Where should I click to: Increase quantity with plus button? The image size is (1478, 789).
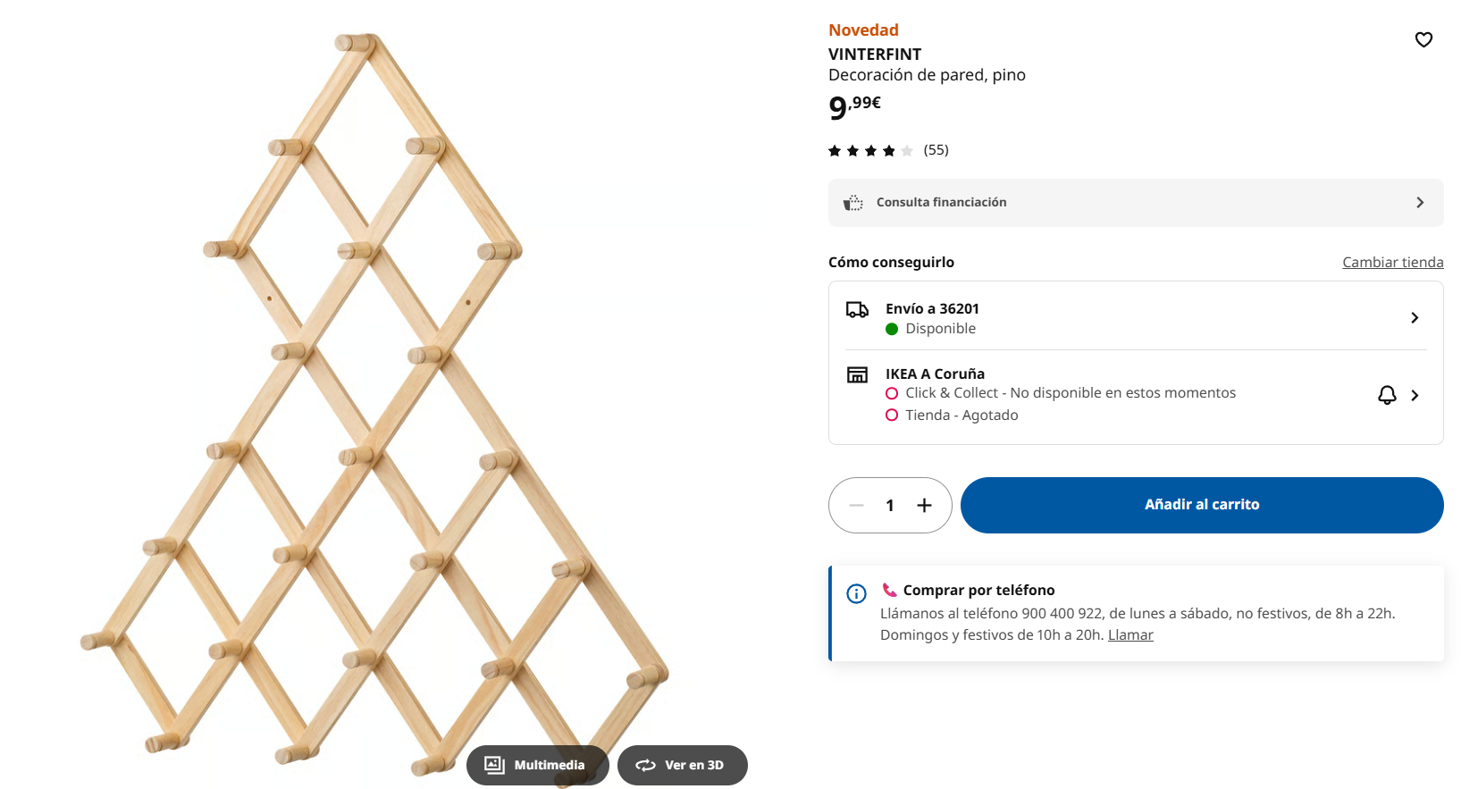[x=924, y=506]
